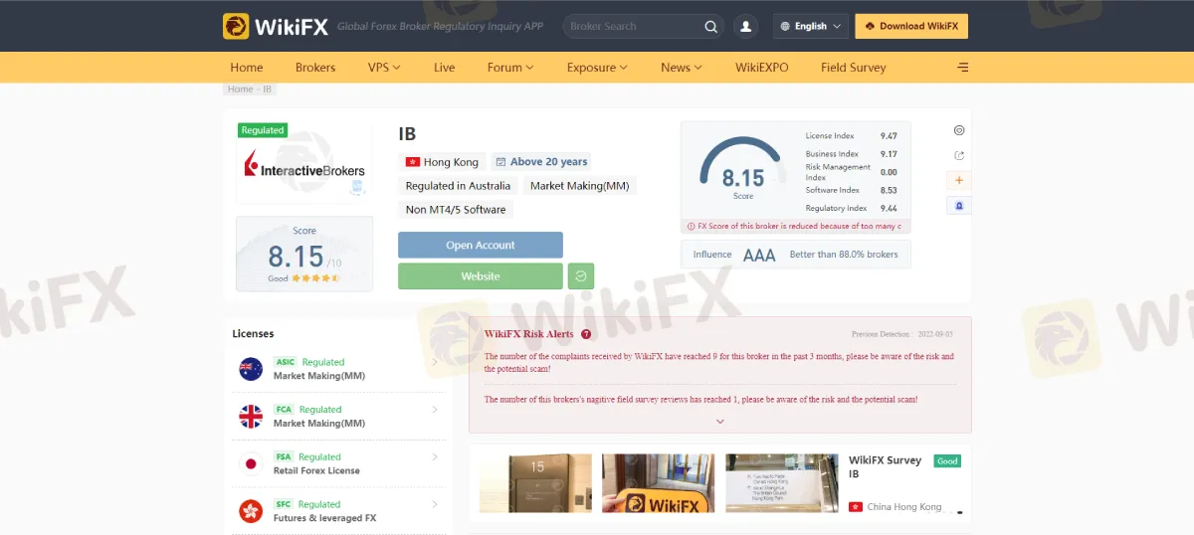Open the first survey photo showing 15

(535, 483)
